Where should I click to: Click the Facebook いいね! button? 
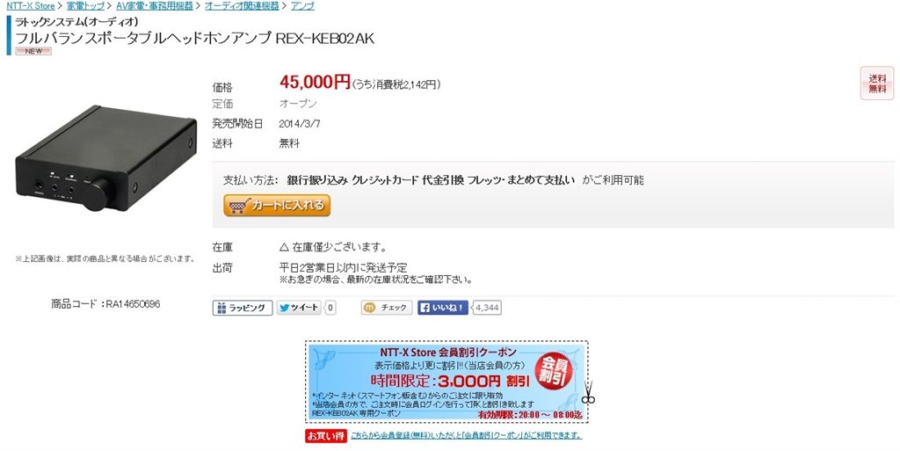[443, 308]
